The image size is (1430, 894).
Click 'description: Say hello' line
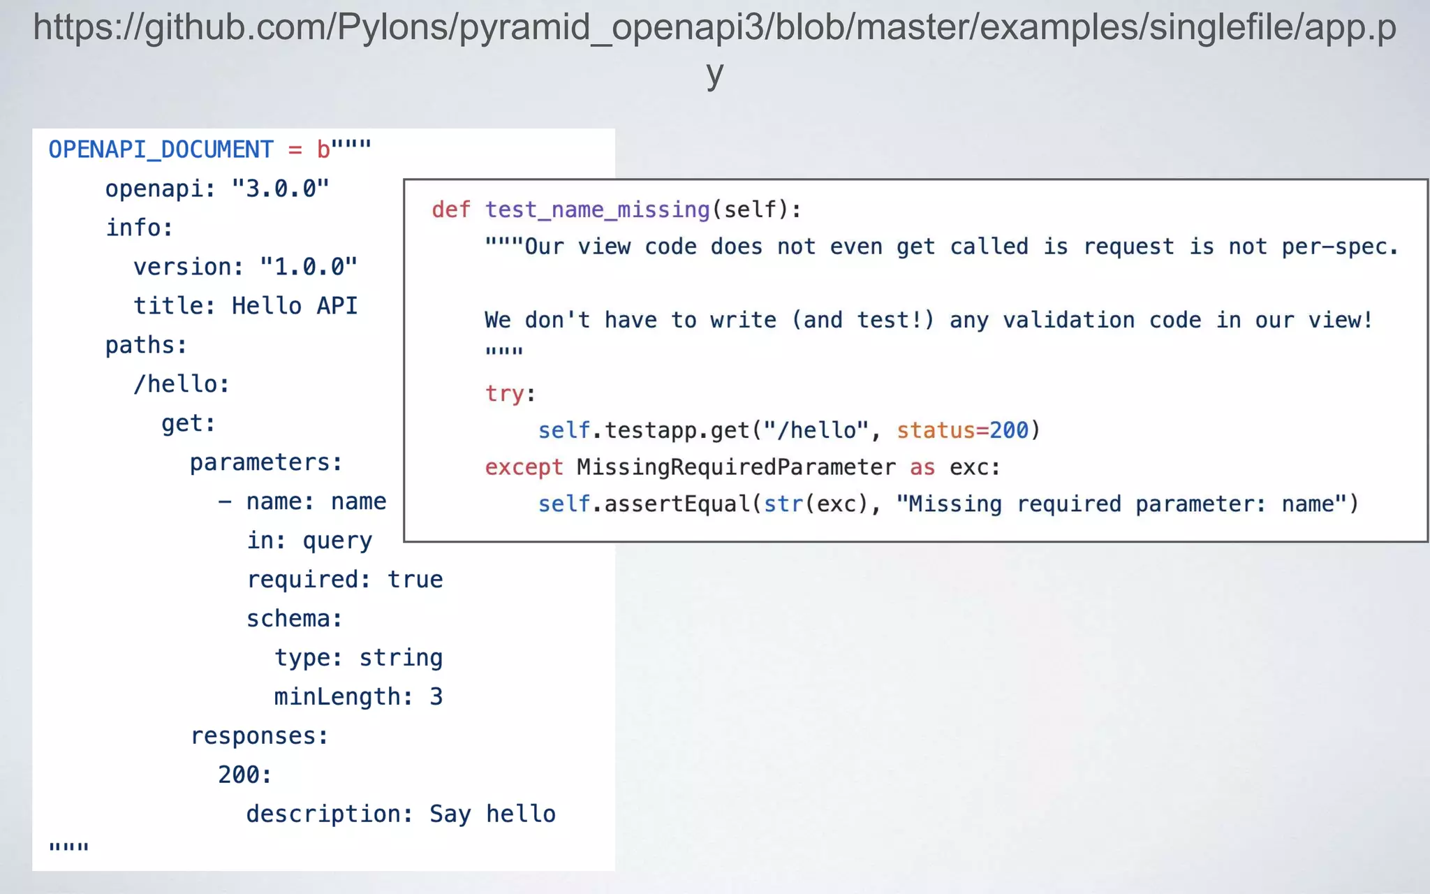pyautogui.click(x=401, y=814)
